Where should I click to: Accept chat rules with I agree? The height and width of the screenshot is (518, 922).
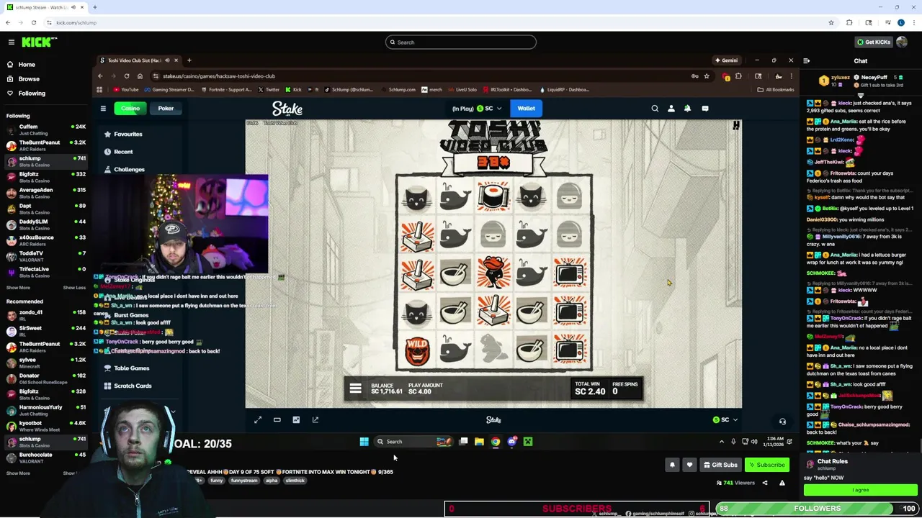[861, 490]
